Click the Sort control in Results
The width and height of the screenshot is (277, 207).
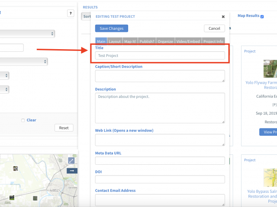(86, 16)
